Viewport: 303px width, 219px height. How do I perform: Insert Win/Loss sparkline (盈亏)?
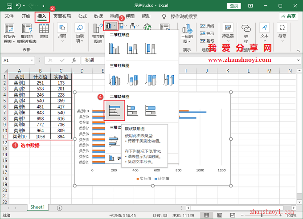click(207, 41)
